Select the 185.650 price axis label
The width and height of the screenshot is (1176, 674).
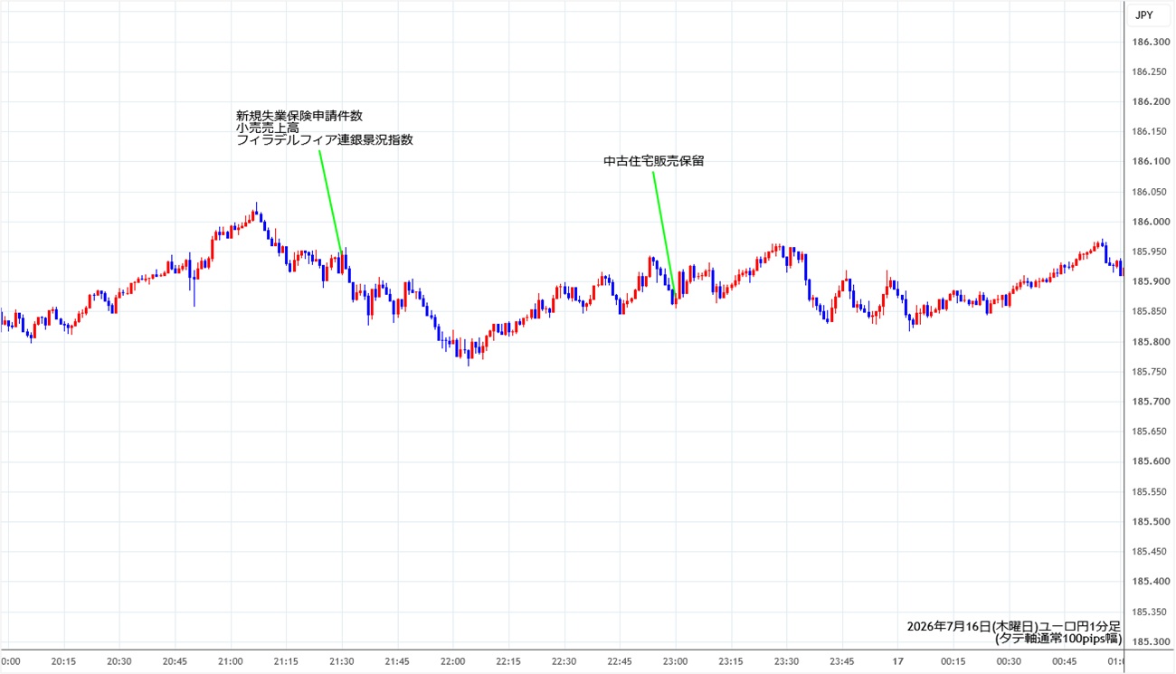click(1149, 432)
